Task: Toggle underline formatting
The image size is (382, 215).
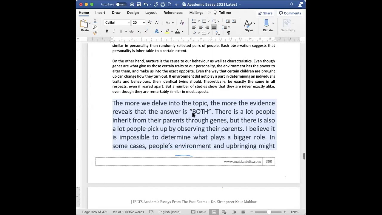Action: click(121, 31)
